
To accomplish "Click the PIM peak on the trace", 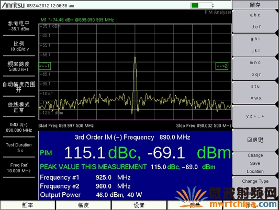I will (135, 58).
